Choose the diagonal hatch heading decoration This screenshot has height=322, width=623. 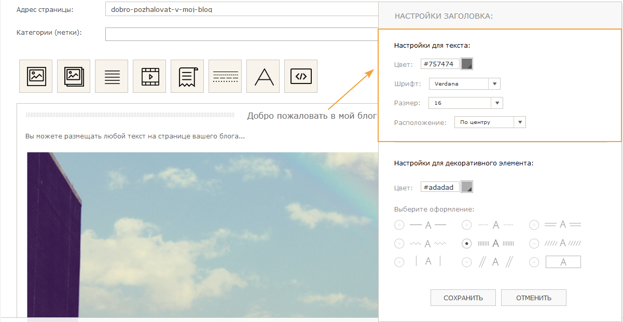pos(534,244)
